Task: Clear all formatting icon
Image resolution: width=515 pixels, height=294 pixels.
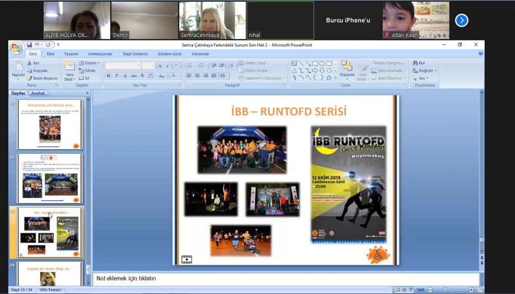Action: tap(177, 66)
